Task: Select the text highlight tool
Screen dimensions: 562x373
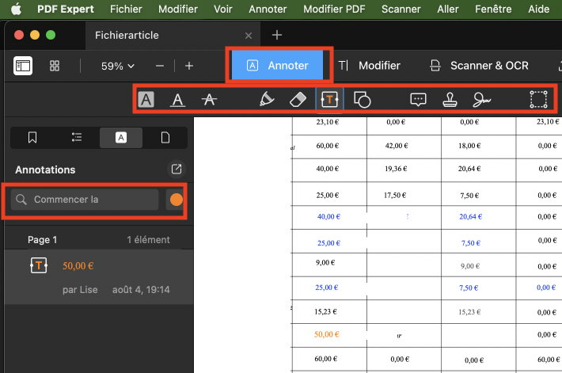Action: coord(146,99)
